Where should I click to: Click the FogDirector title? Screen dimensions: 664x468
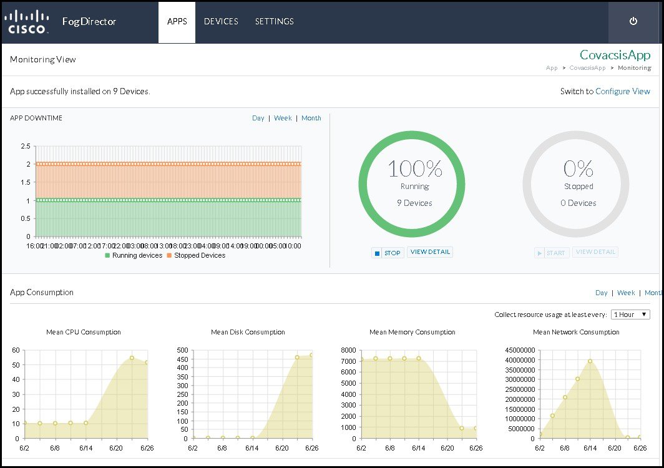[x=89, y=22]
